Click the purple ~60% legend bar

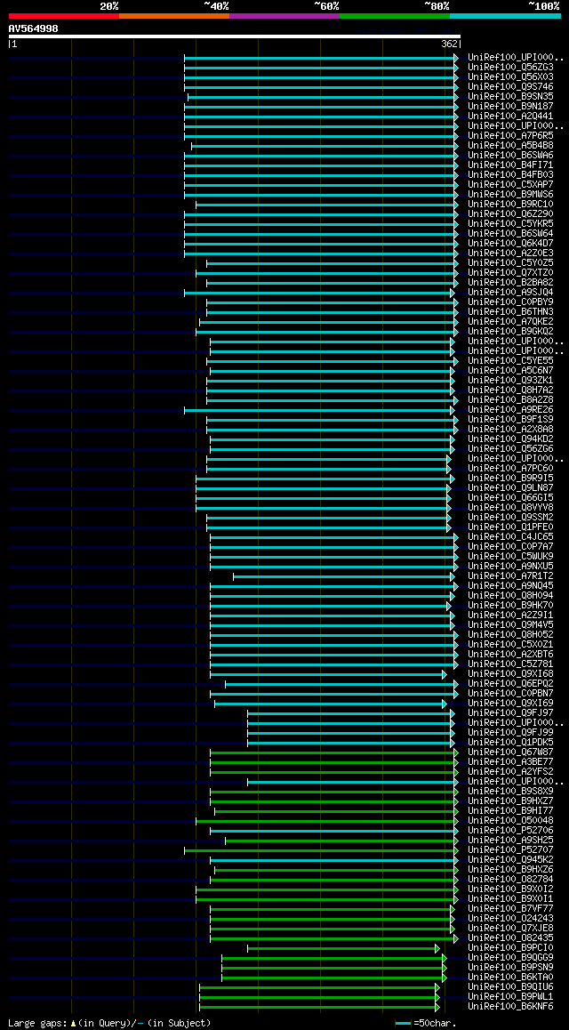(x=284, y=15)
